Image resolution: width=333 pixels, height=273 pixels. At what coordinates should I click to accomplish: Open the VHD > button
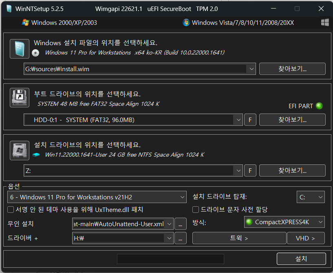click(x=306, y=238)
